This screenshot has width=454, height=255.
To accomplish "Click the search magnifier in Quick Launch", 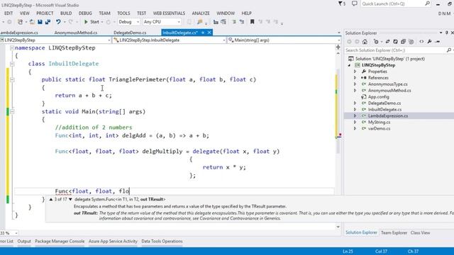I will click(427, 4).
